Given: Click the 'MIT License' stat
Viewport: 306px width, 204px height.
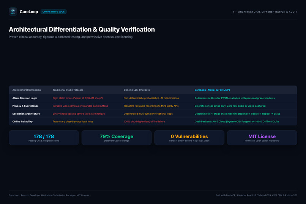Looking at the screenshot, I should (x=262, y=136).
